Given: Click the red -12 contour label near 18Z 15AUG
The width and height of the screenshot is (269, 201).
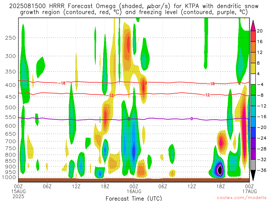Looking at the screenshot, I should tap(110, 95).
